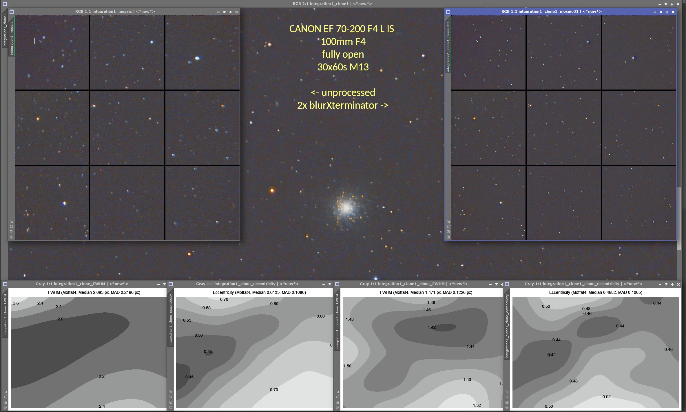Click diagonal-arrow fit view icon in integration1_clone_FWHM window
The width and height of the screenshot is (686, 412).
(5, 392)
